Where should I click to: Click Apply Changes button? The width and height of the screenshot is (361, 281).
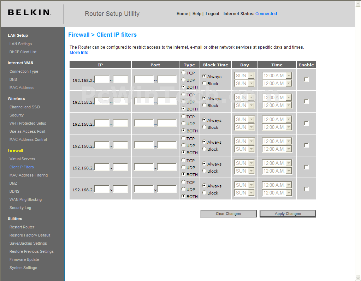coord(288,214)
